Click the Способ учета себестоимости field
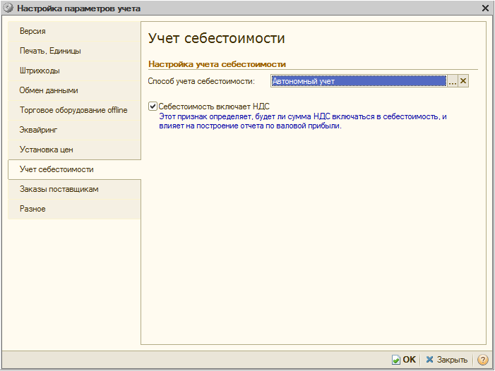This screenshot has height=371, width=495. 359,81
